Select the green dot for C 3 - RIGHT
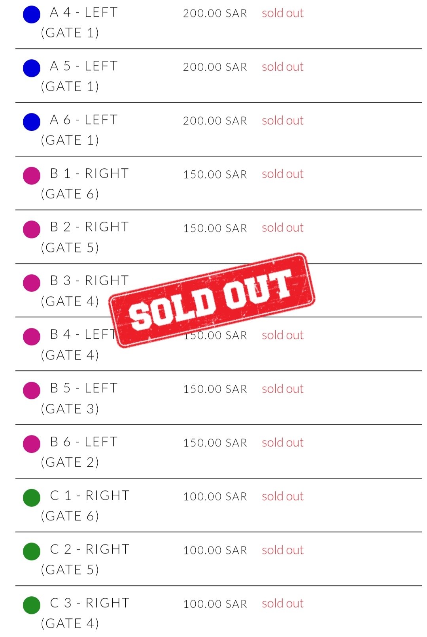This screenshot has height=637, width=427. click(32, 605)
